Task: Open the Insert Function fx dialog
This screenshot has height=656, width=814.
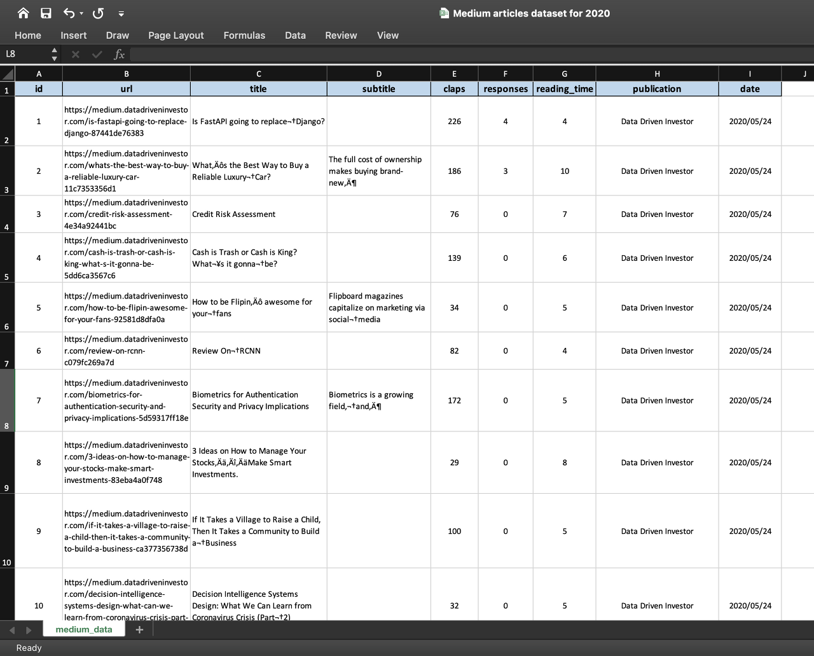Action: tap(119, 54)
